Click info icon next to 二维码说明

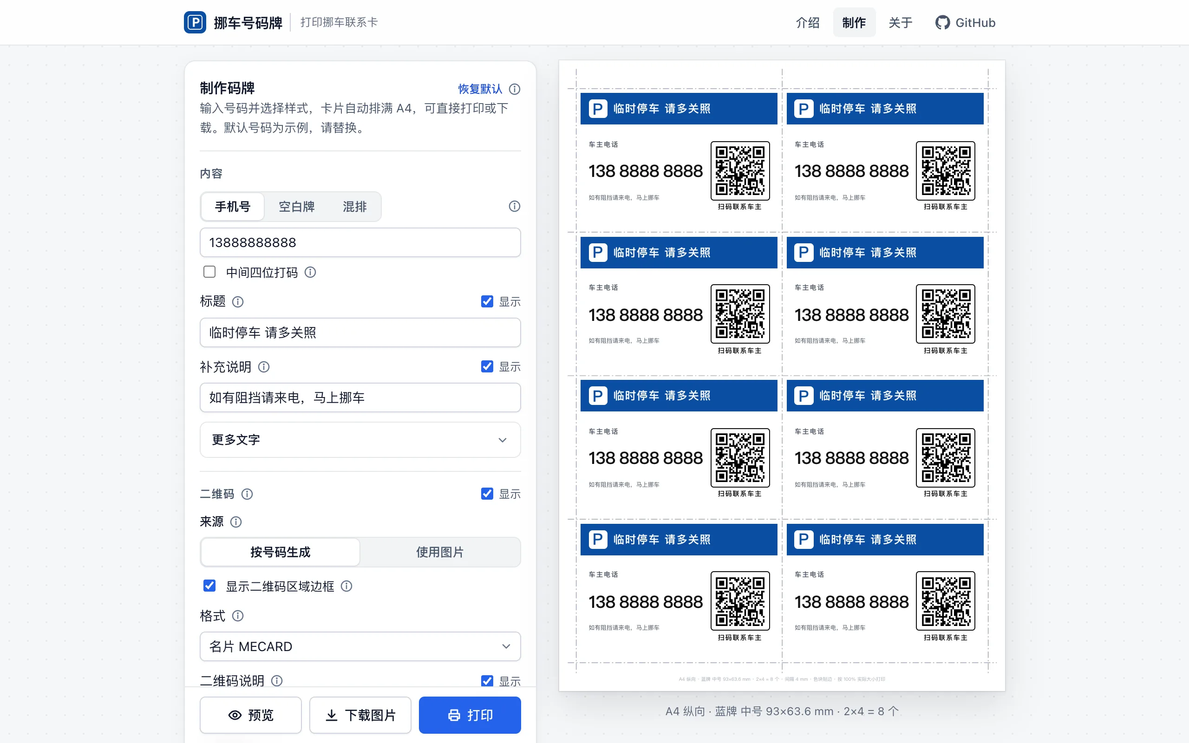tap(277, 681)
